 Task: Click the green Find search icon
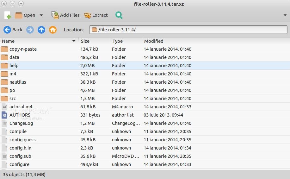point(119,15)
